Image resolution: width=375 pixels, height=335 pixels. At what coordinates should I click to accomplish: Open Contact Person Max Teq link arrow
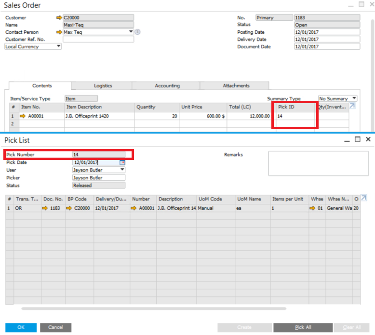click(x=59, y=32)
